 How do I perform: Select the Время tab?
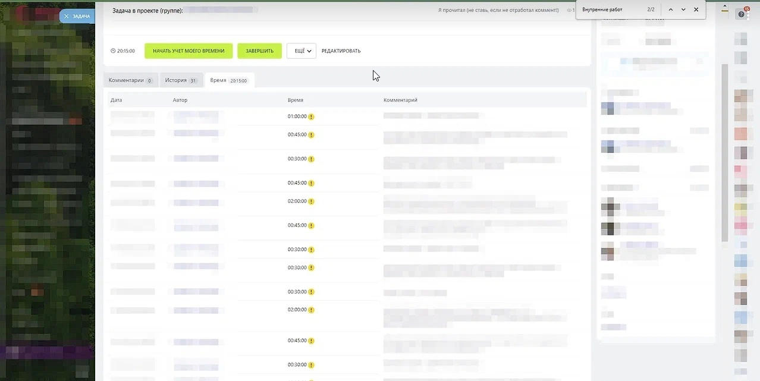229,80
